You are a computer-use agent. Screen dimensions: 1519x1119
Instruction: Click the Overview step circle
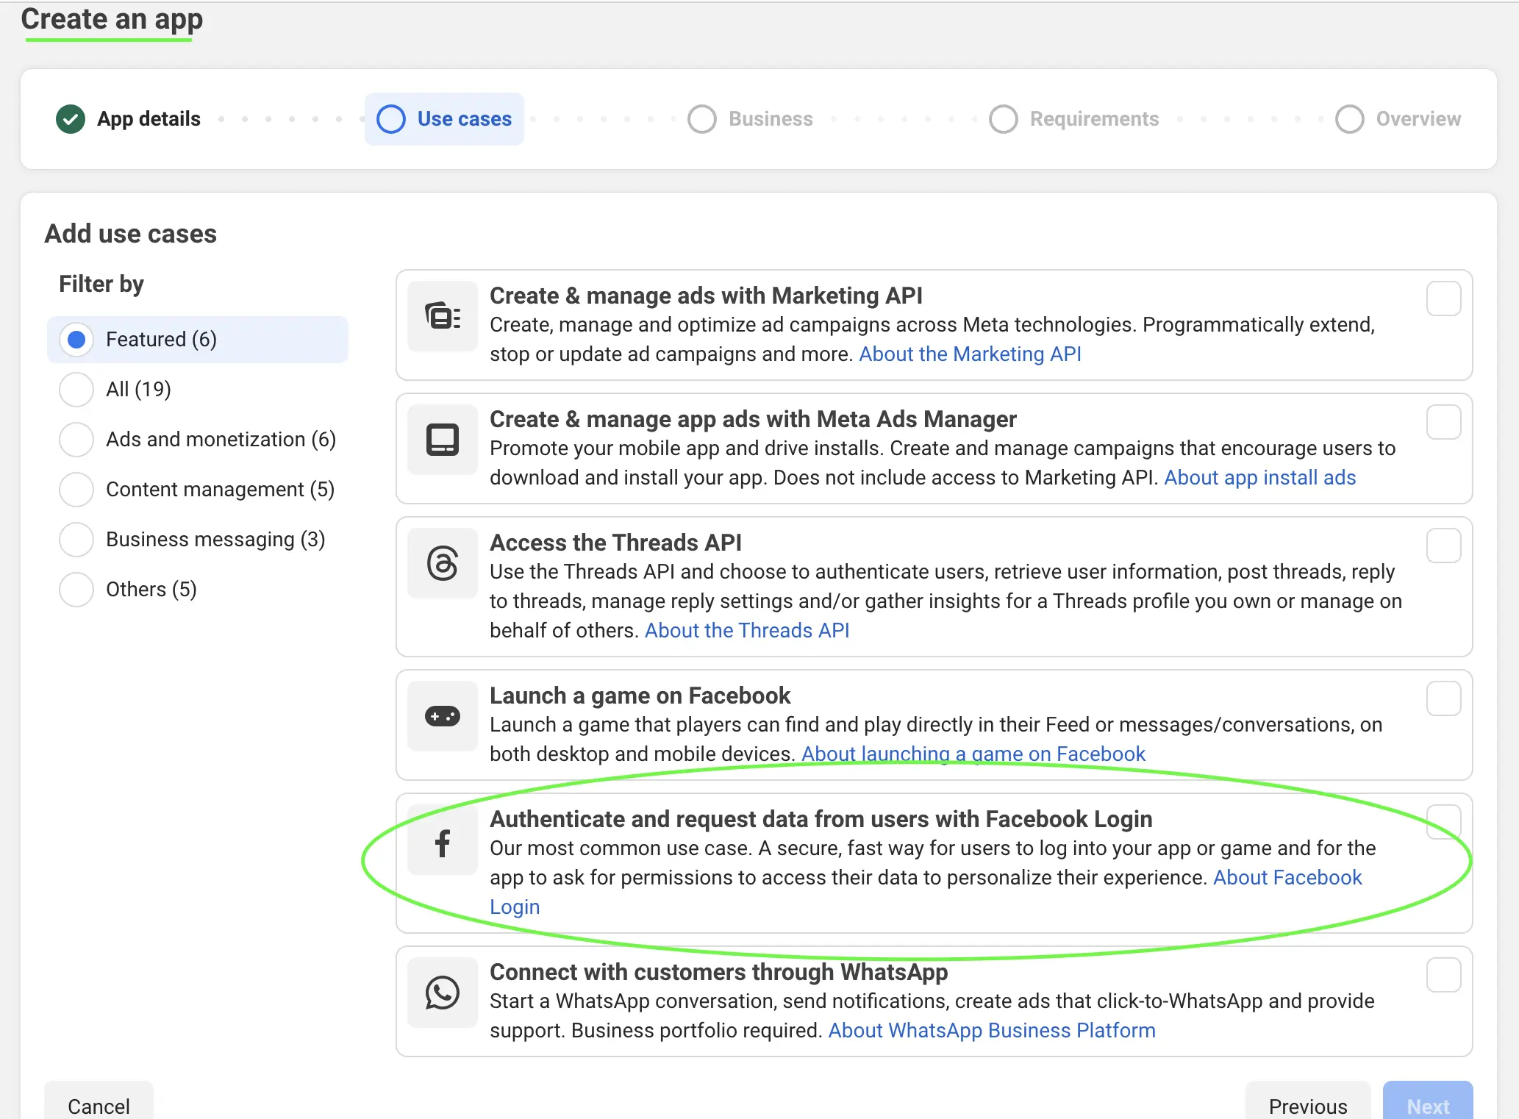click(1350, 119)
